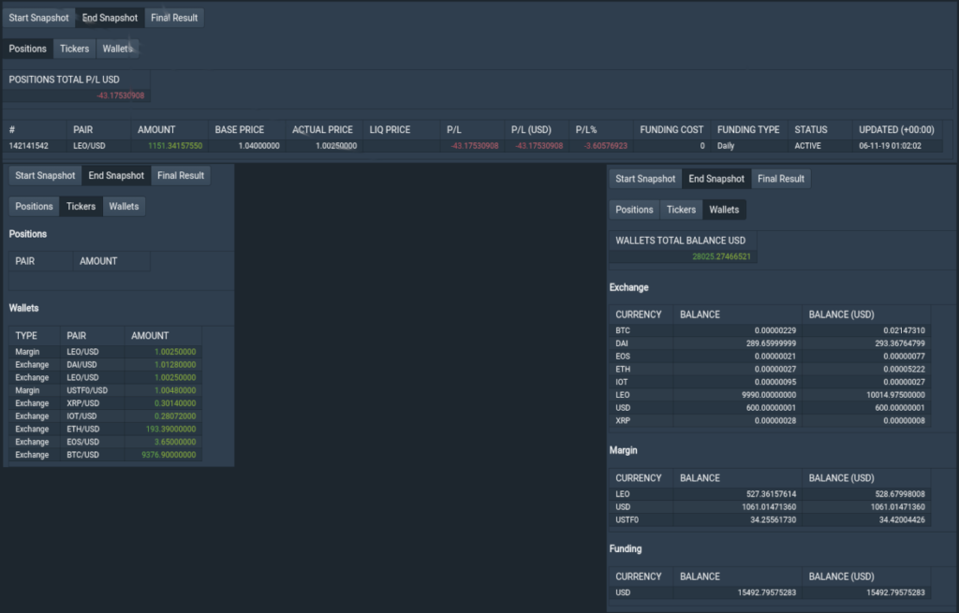Select Start Snapshot tab in lower-left panel
Viewport: 959px width, 613px height.
click(x=45, y=176)
